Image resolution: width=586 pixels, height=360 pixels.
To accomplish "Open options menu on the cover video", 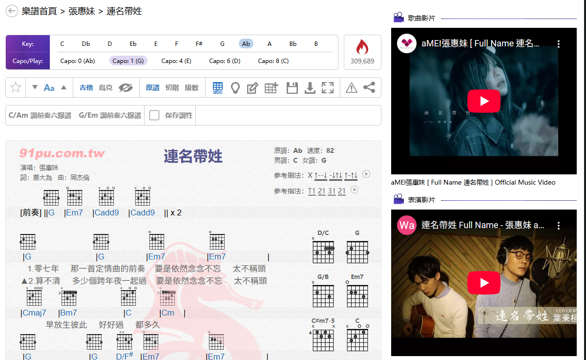I will click(559, 226).
